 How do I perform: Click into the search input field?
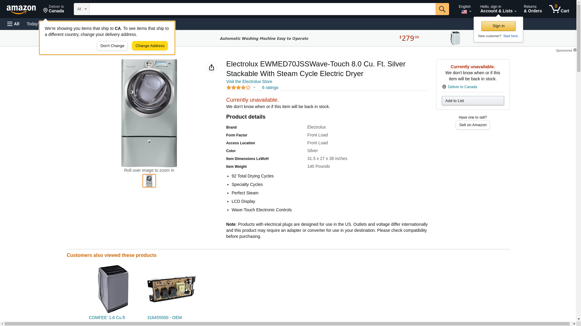tap(262, 9)
